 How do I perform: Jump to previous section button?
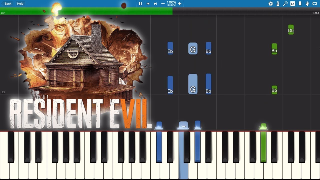(148, 3)
